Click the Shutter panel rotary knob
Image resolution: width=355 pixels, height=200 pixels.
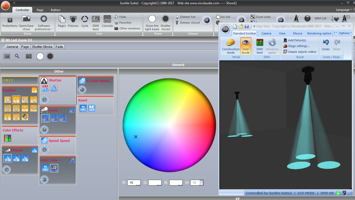pos(44,100)
